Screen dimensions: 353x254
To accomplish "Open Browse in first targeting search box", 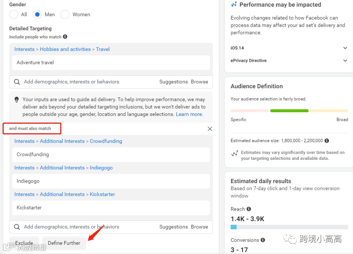I will click(200, 82).
